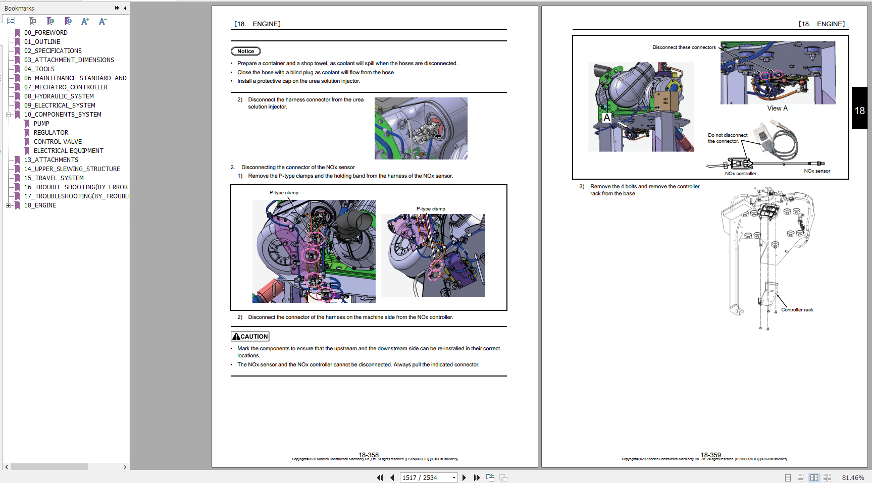This screenshot has height=483, width=872.
Task: Open the 15_TRAVEL_SYSTEM bookmark
Action: pos(54,178)
